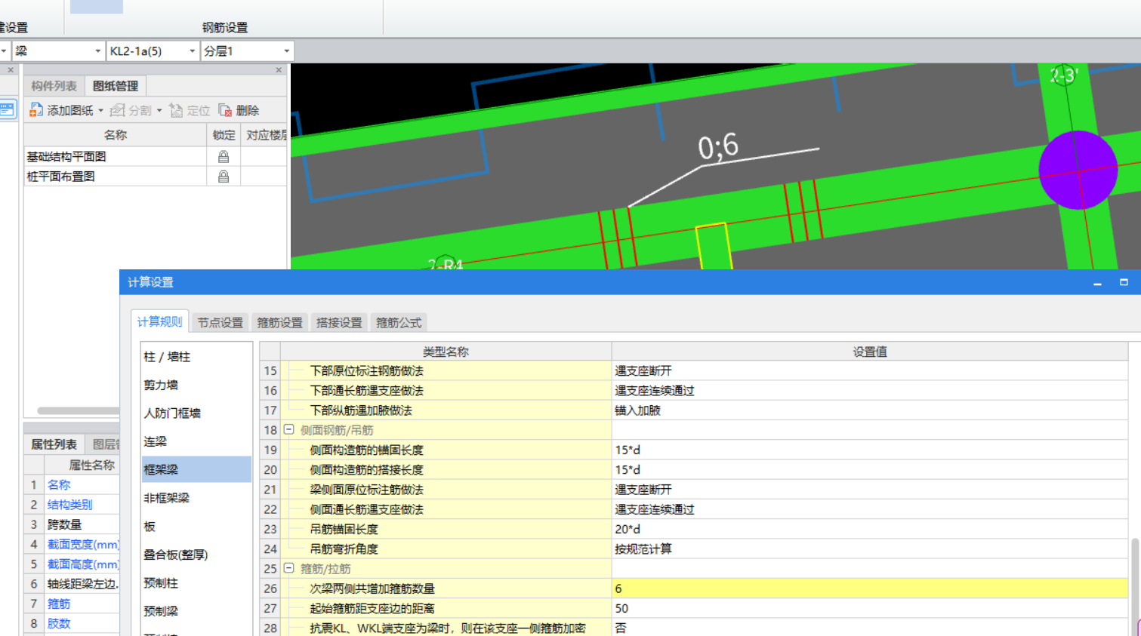Select 剪力墙 in category list
This screenshot has width=1141, height=636.
196,385
